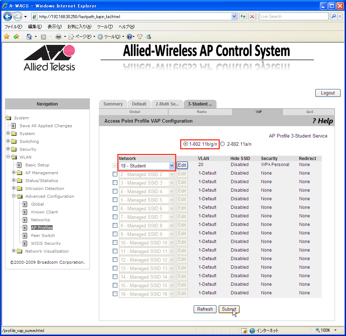Click the Live Search magnifier icon

pyautogui.click(x=334, y=16)
